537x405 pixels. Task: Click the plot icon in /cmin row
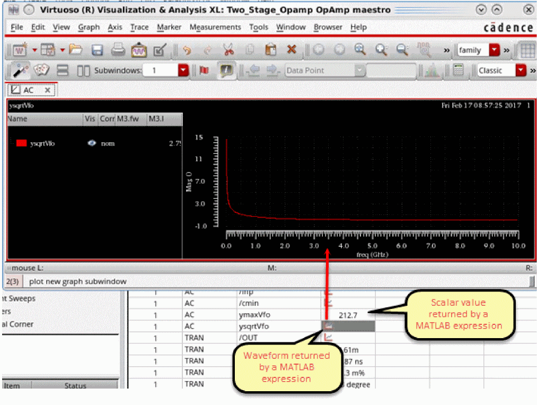[x=328, y=303]
